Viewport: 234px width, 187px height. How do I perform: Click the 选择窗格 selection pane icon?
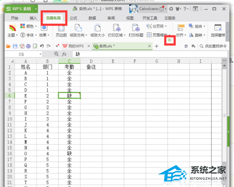(x=218, y=31)
